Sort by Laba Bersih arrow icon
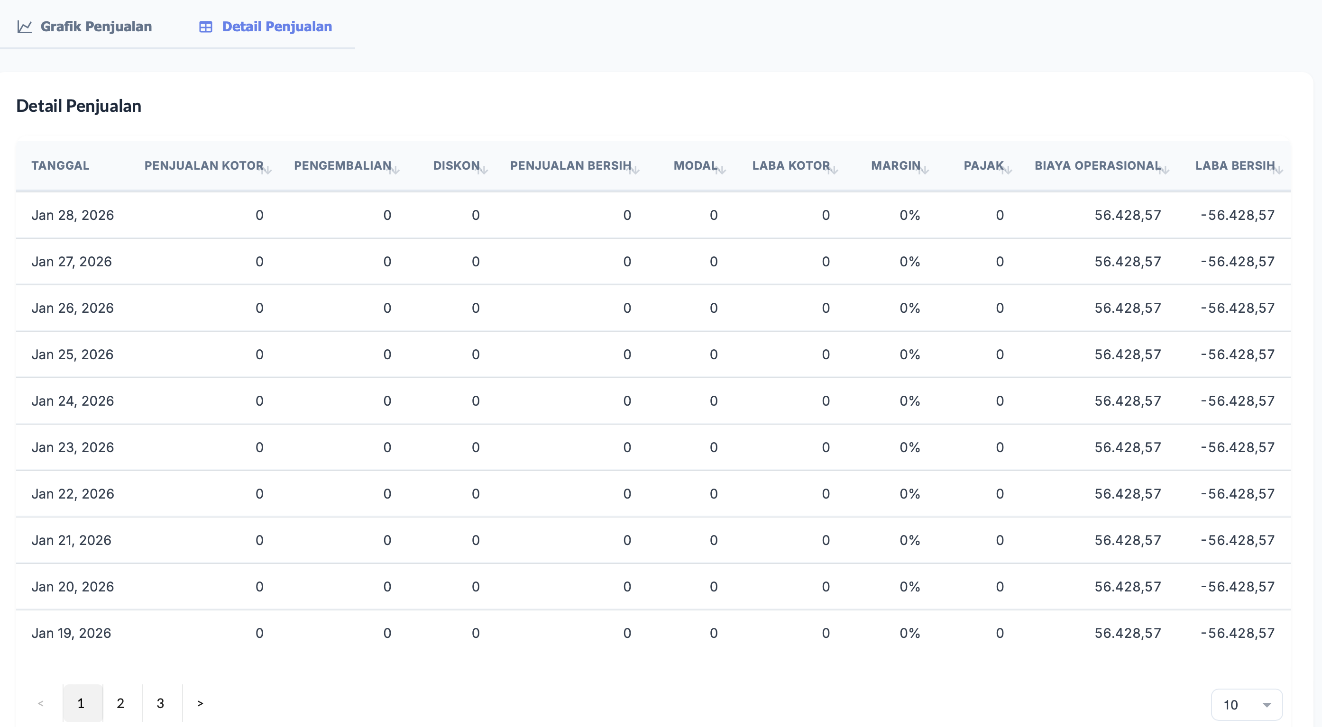The image size is (1322, 727). 1278,170
